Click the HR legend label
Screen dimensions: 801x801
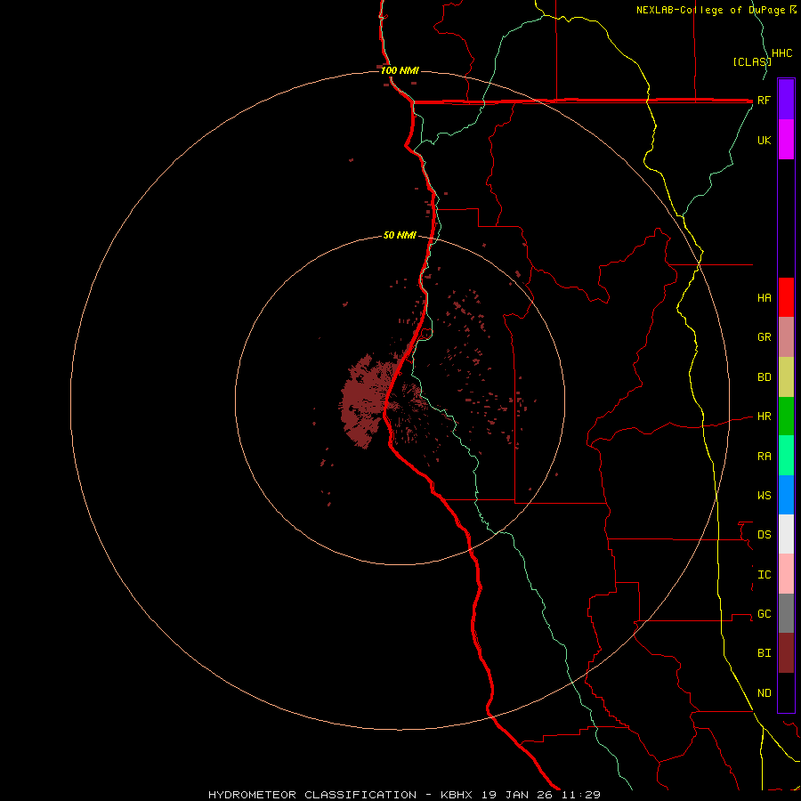(764, 417)
